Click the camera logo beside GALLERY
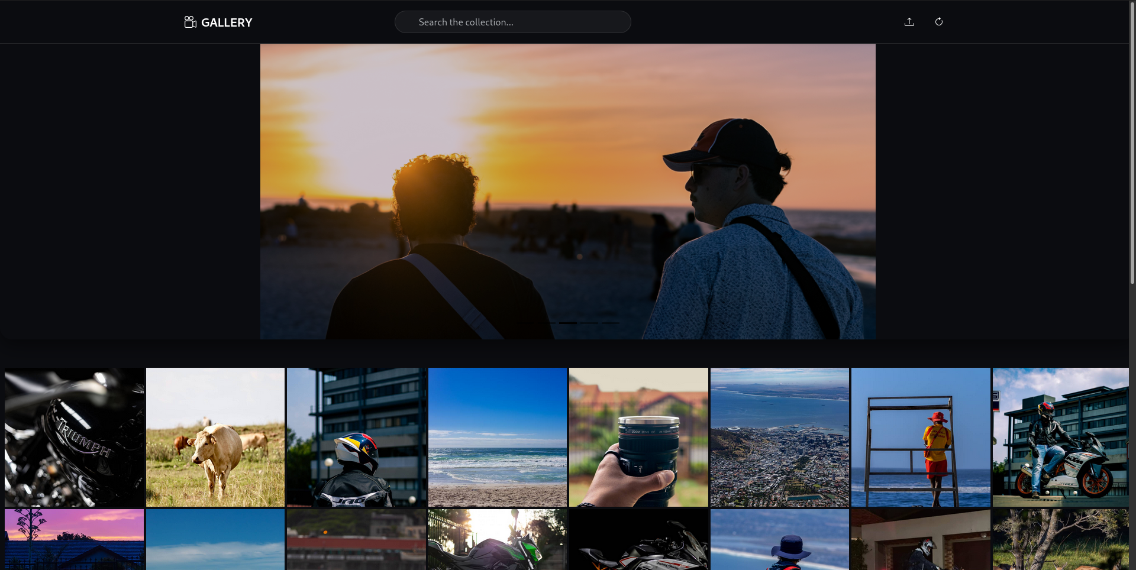Screen dimensions: 1136x570 pyautogui.click(x=190, y=21)
